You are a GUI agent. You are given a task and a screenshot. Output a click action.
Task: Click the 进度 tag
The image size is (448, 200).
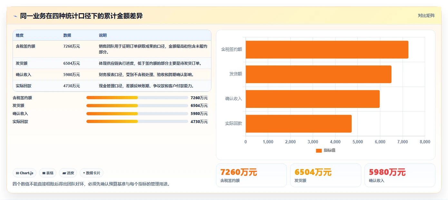click(68, 173)
